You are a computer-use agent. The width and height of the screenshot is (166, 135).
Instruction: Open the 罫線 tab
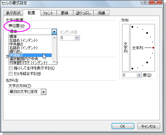pos(65,13)
